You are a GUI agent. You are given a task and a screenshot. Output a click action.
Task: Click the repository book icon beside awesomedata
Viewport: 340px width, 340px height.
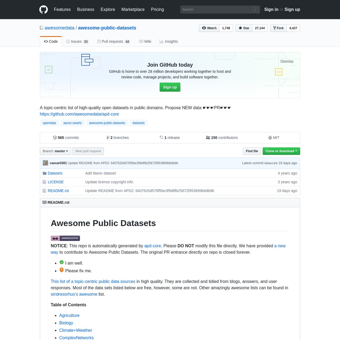[x=42, y=28]
